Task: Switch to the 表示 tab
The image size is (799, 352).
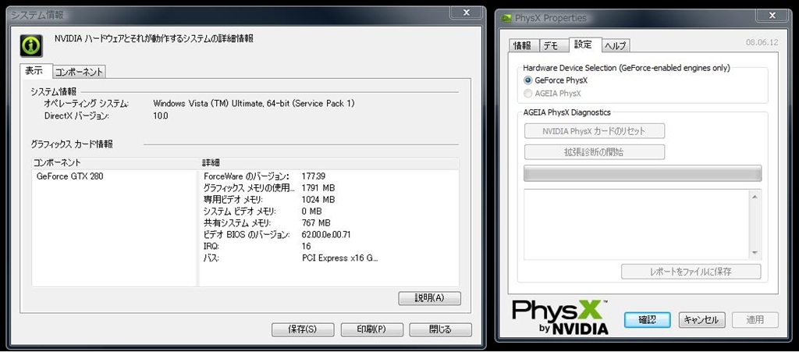Action: pyautogui.click(x=34, y=71)
